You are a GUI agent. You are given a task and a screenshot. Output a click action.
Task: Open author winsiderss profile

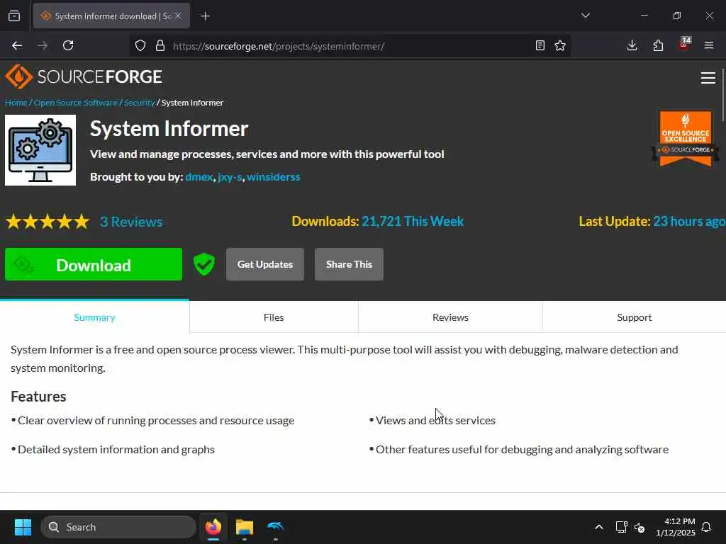(273, 176)
